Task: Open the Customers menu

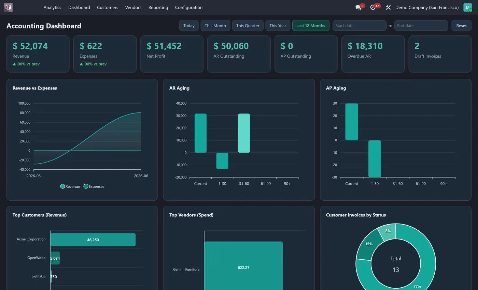Action: click(108, 7)
